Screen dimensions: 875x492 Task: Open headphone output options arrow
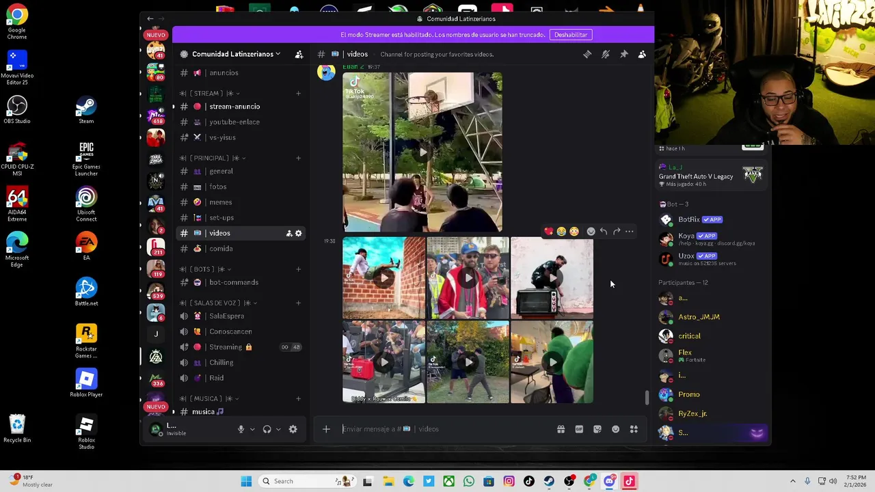click(278, 429)
